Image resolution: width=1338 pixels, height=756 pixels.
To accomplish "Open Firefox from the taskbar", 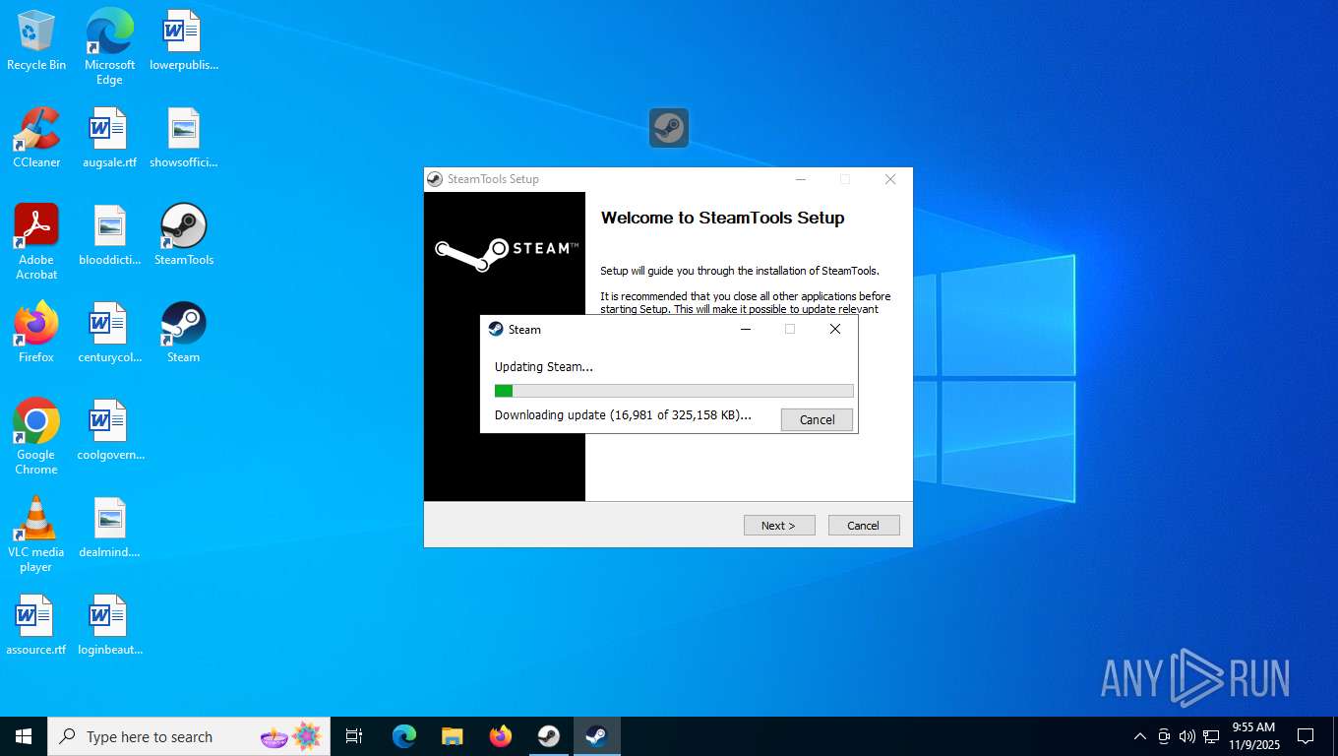I will tap(501, 736).
